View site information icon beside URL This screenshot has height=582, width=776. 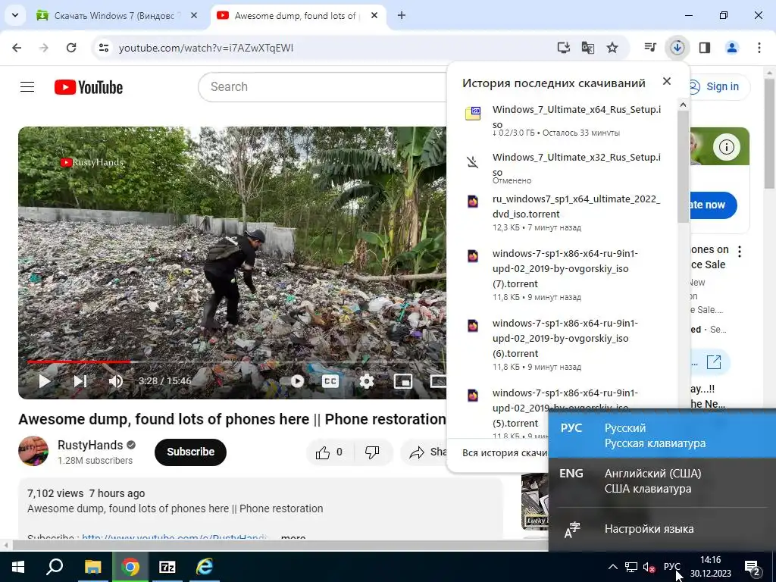coord(103,48)
